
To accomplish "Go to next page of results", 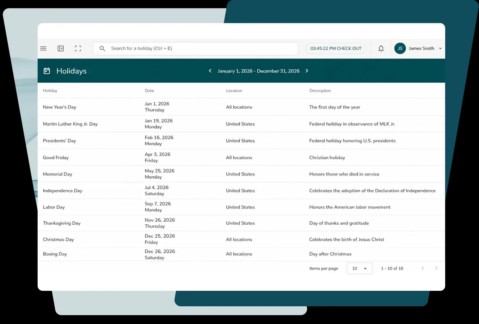I will 436,268.
